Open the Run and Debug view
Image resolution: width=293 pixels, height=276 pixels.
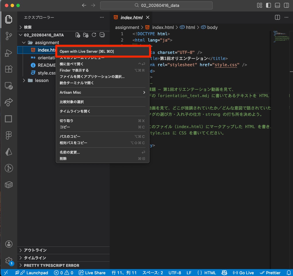pyautogui.click(x=9, y=53)
